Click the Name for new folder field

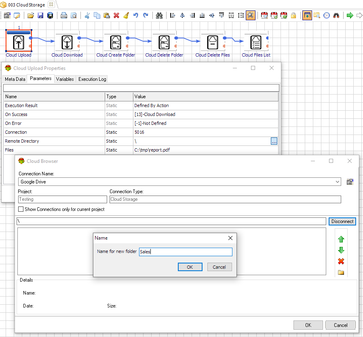[x=186, y=252]
